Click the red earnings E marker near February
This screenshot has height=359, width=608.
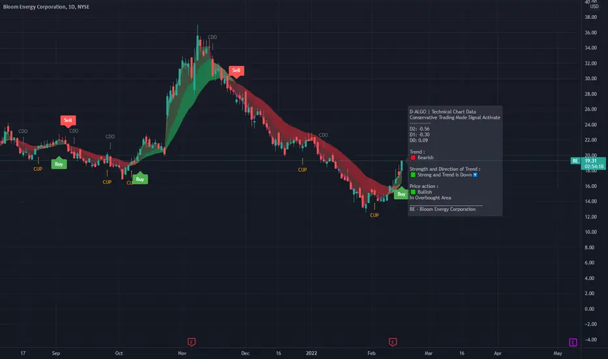coord(393,342)
